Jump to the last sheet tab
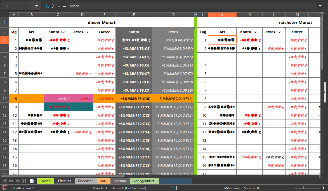 pyautogui.click(x=24, y=181)
